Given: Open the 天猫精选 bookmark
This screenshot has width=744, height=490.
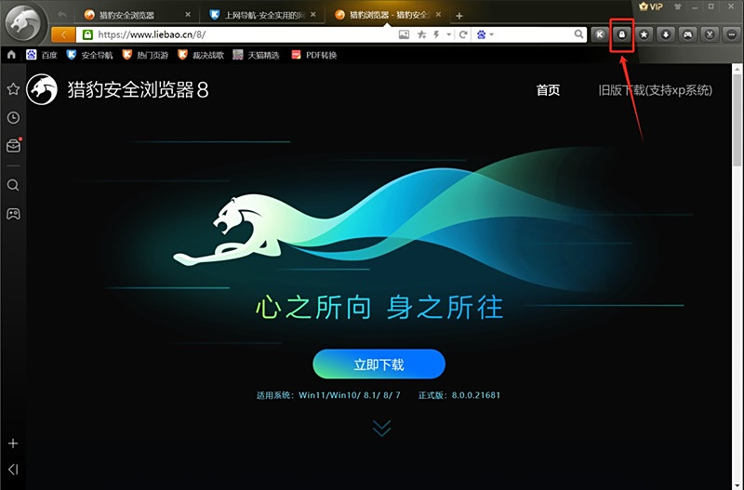Looking at the screenshot, I should point(257,55).
